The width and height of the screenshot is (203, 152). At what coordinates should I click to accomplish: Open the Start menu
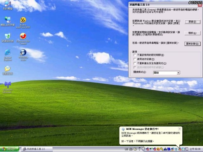[x=10, y=149]
